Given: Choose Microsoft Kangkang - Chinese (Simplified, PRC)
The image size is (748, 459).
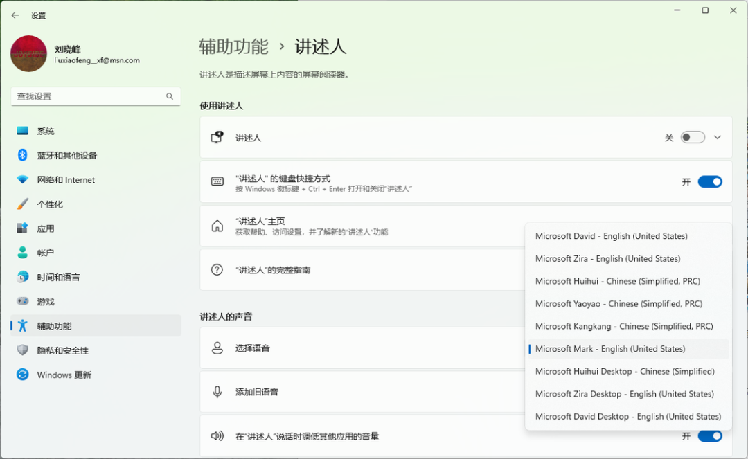Looking at the screenshot, I should (x=628, y=326).
